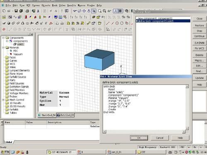Image resolution: width=207 pixels, height=155 pixels.
Task: Click the vertical scrollbar in edit dialog
Action: pyautogui.click(x=187, y=107)
